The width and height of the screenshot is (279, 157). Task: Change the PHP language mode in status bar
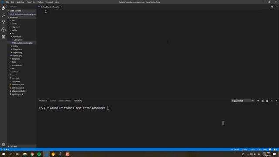click(265, 150)
